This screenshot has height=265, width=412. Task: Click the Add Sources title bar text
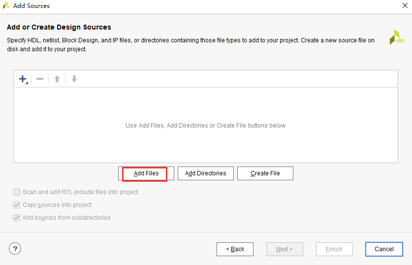coord(32,6)
